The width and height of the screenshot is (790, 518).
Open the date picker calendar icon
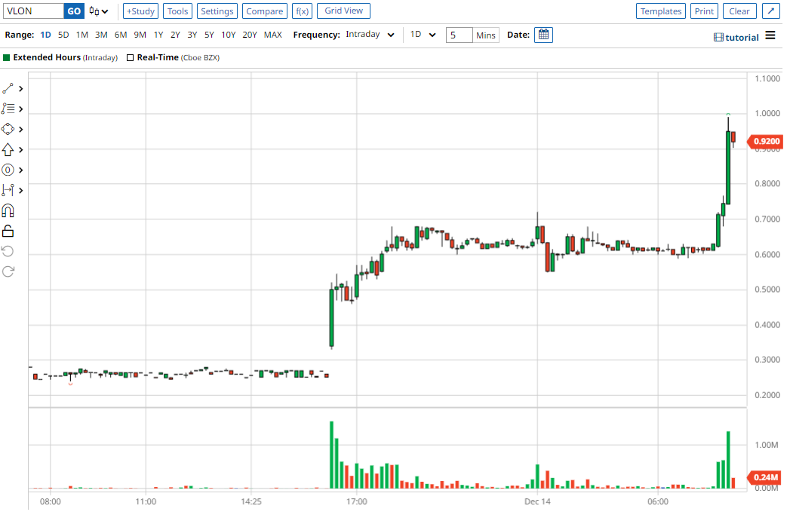coord(543,35)
